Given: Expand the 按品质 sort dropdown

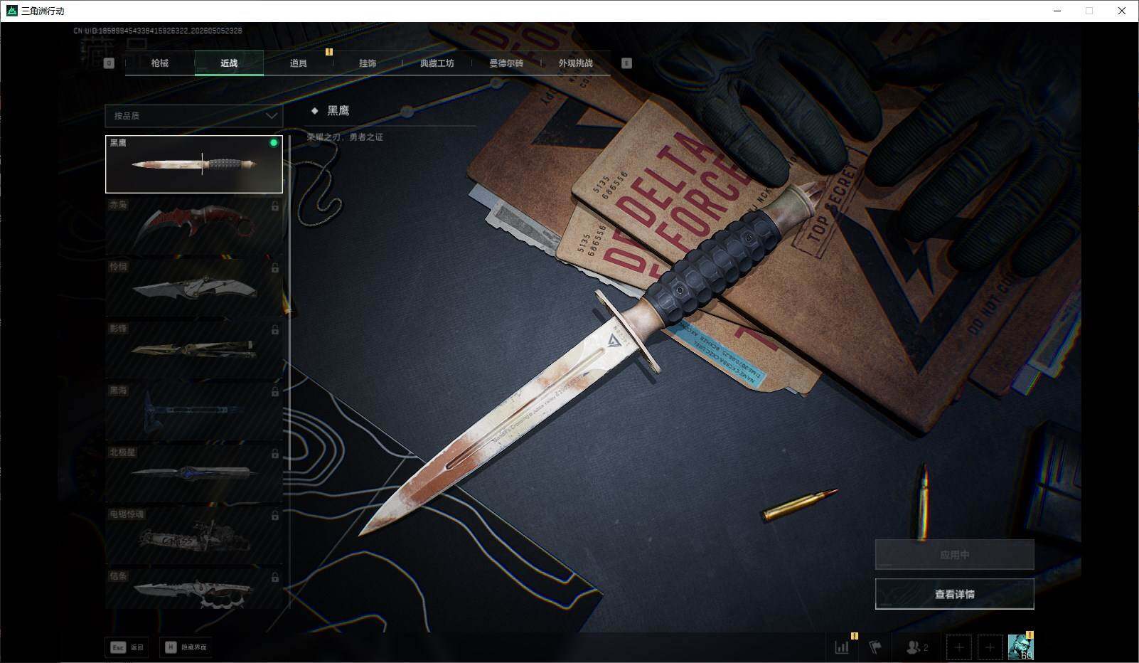Looking at the screenshot, I should pos(193,115).
